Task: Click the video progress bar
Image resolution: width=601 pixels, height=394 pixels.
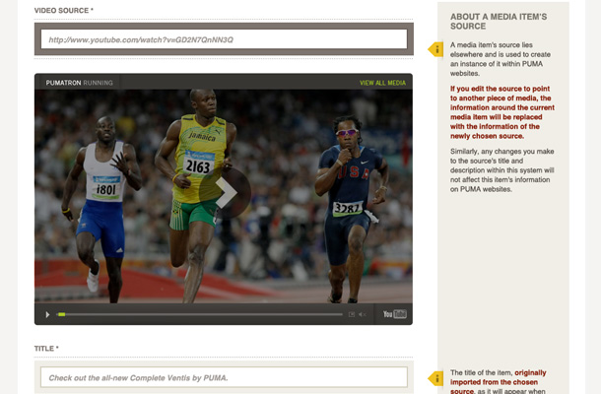Action: click(199, 314)
